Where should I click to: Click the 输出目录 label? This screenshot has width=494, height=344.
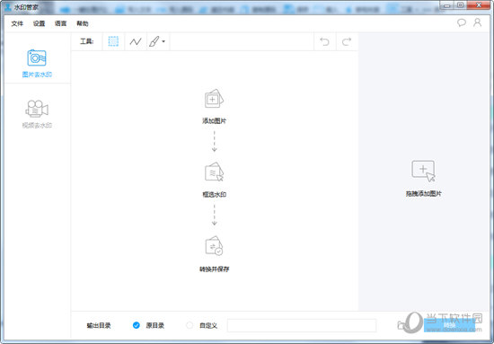click(99, 325)
